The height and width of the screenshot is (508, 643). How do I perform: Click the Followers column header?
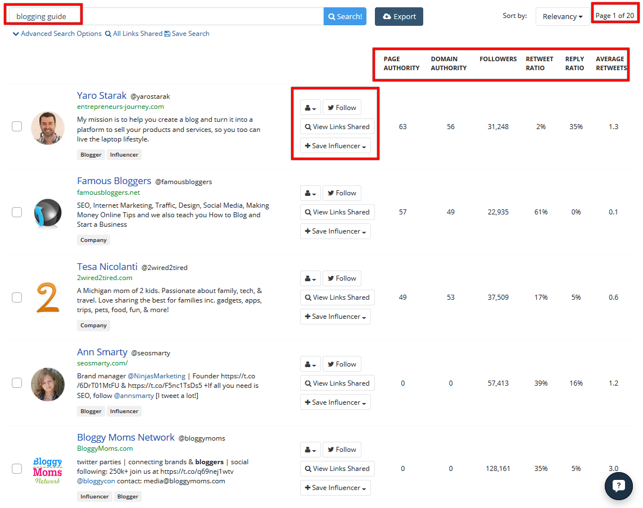click(498, 59)
